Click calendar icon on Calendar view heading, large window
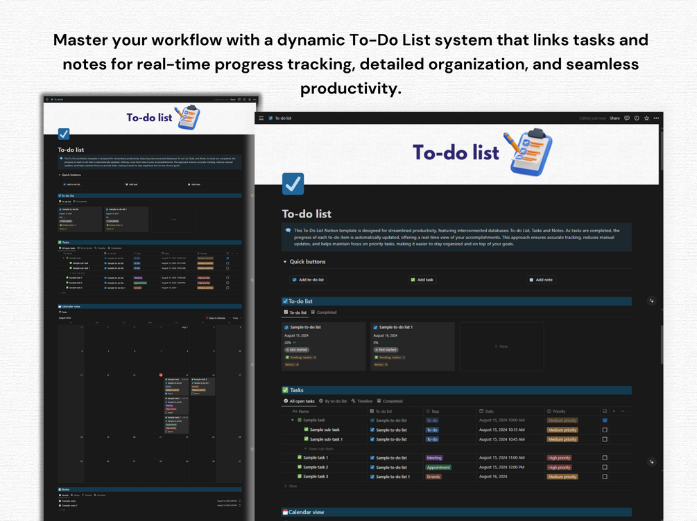Viewport: 697px width, 521px height. tap(285, 512)
